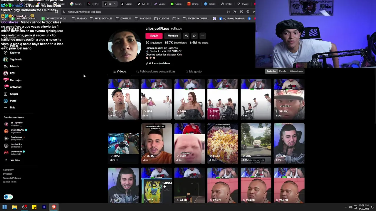Viewport: 376px width, 211px height.
Task: Open Dukeemdz followed account
Action: (14, 152)
